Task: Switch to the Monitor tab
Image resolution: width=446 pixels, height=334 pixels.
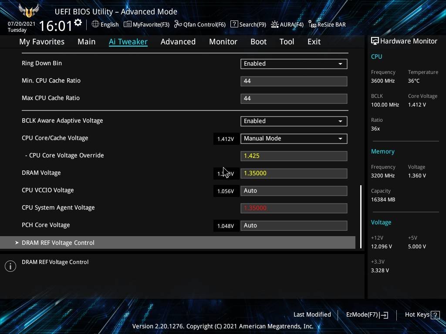Action: click(x=223, y=42)
